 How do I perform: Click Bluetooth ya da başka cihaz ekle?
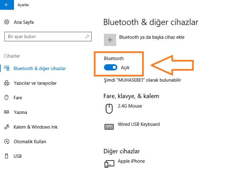pyautogui.click(x=152, y=37)
